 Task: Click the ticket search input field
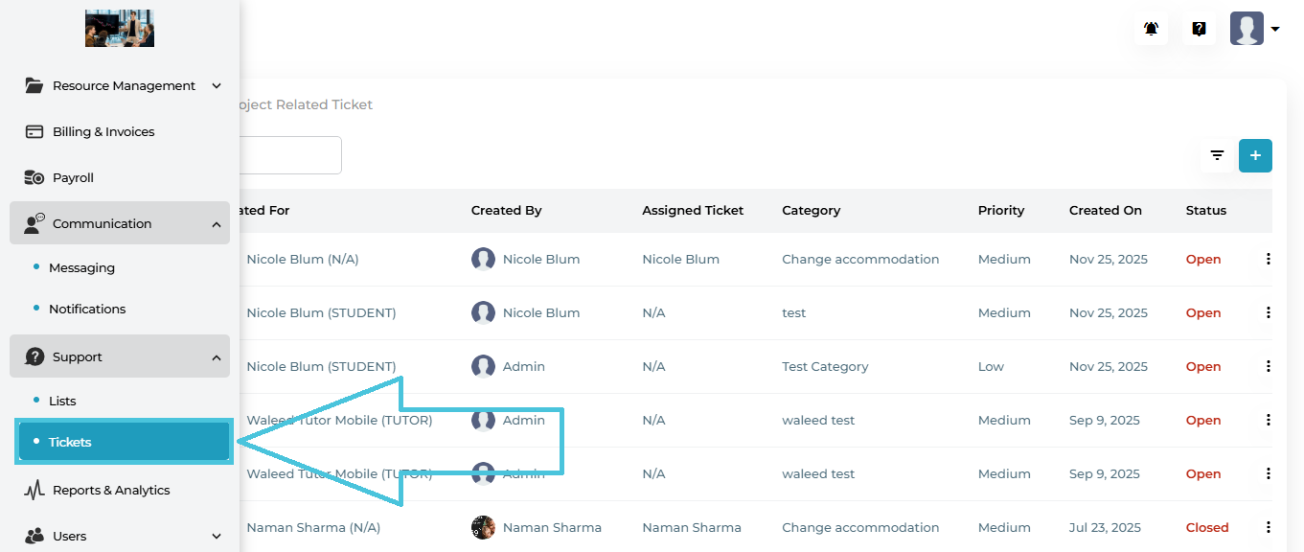click(292, 155)
